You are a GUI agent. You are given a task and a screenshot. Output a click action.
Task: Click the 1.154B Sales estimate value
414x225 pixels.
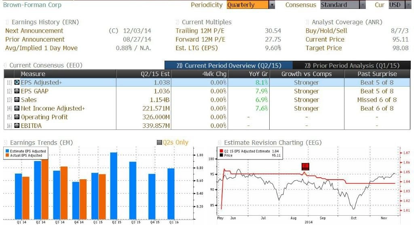point(159,100)
